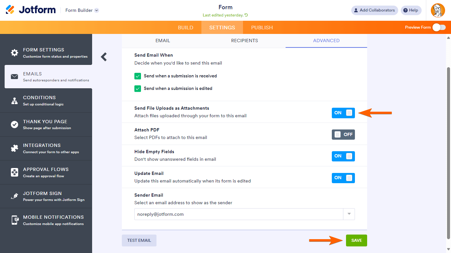This screenshot has height=253, width=451.
Task: Toggle the Preview Form switch
Action: [x=439, y=27]
